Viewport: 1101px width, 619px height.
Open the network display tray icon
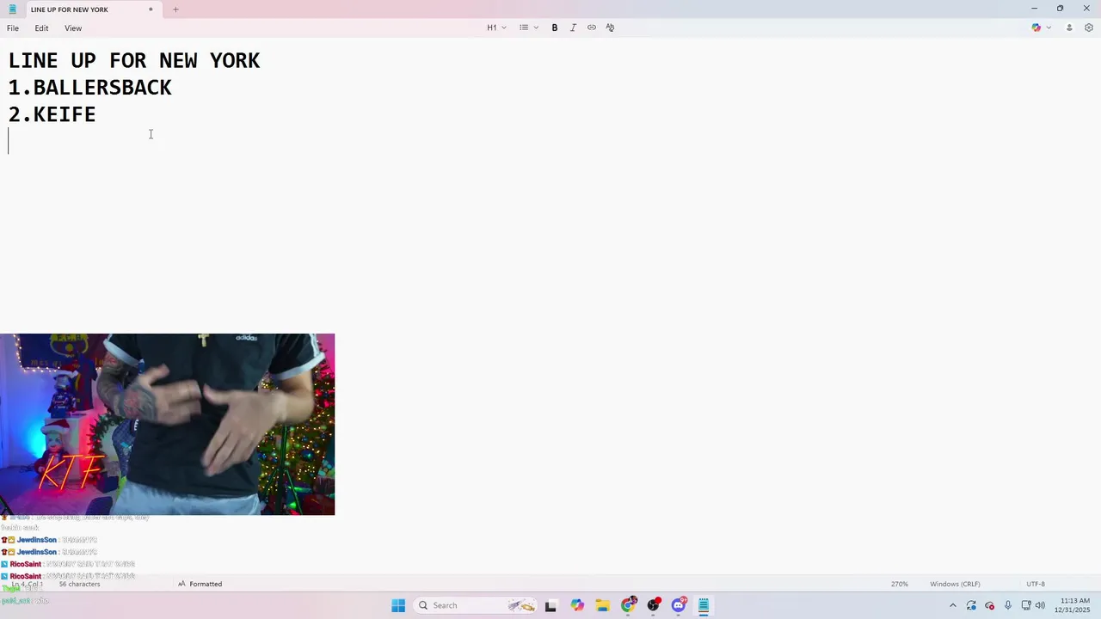[1026, 605]
